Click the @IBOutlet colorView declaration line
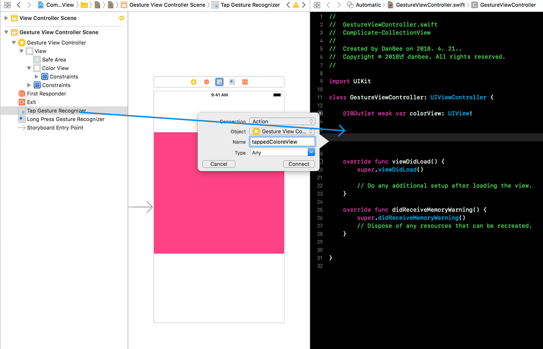Screen dimensions: 543x349 [408, 113]
